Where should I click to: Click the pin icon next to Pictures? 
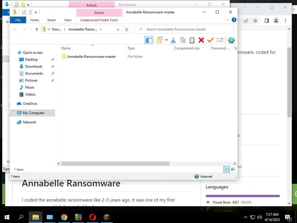click(53, 80)
